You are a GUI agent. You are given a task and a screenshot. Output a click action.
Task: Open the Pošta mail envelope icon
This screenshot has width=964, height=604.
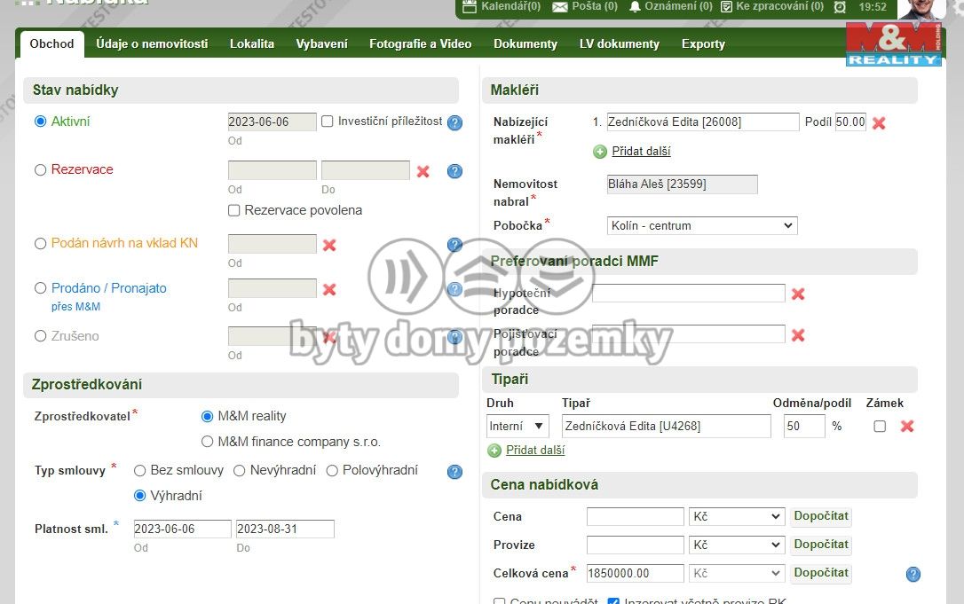(560, 7)
